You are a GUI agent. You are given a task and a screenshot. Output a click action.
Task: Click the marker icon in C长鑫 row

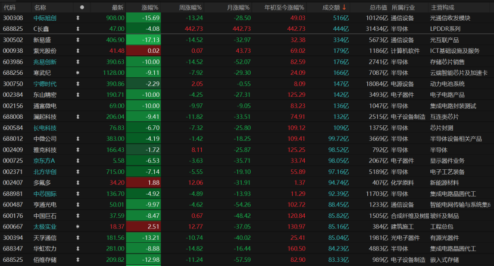pos(78,29)
